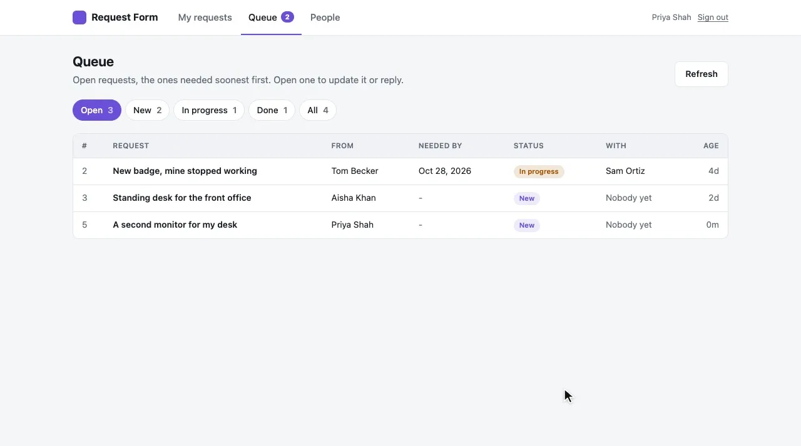Viewport: 801px width, 446px height.
Task: Click request number 2 cell
Action: tap(84, 171)
